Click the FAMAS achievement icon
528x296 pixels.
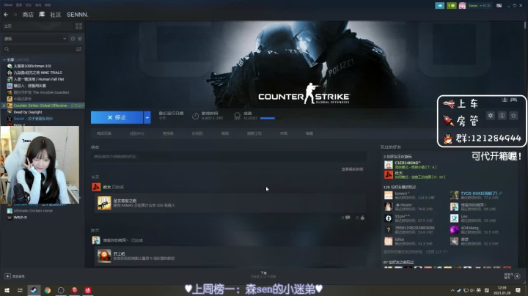point(104,203)
